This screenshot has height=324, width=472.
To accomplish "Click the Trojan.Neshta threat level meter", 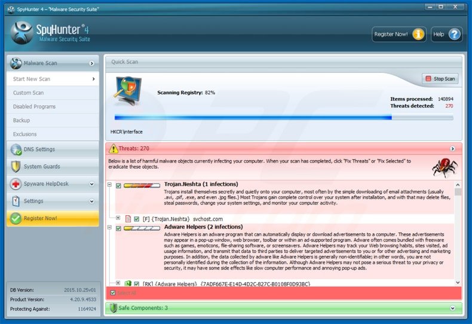I will [142, 186].
